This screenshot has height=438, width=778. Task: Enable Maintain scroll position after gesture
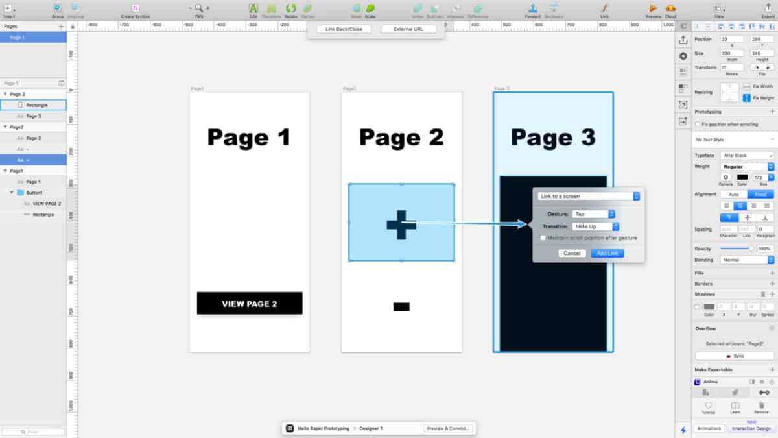click(543, 237)
